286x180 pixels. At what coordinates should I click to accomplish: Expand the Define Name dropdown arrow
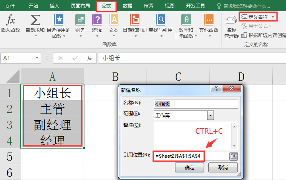click(x=273, y=17)
